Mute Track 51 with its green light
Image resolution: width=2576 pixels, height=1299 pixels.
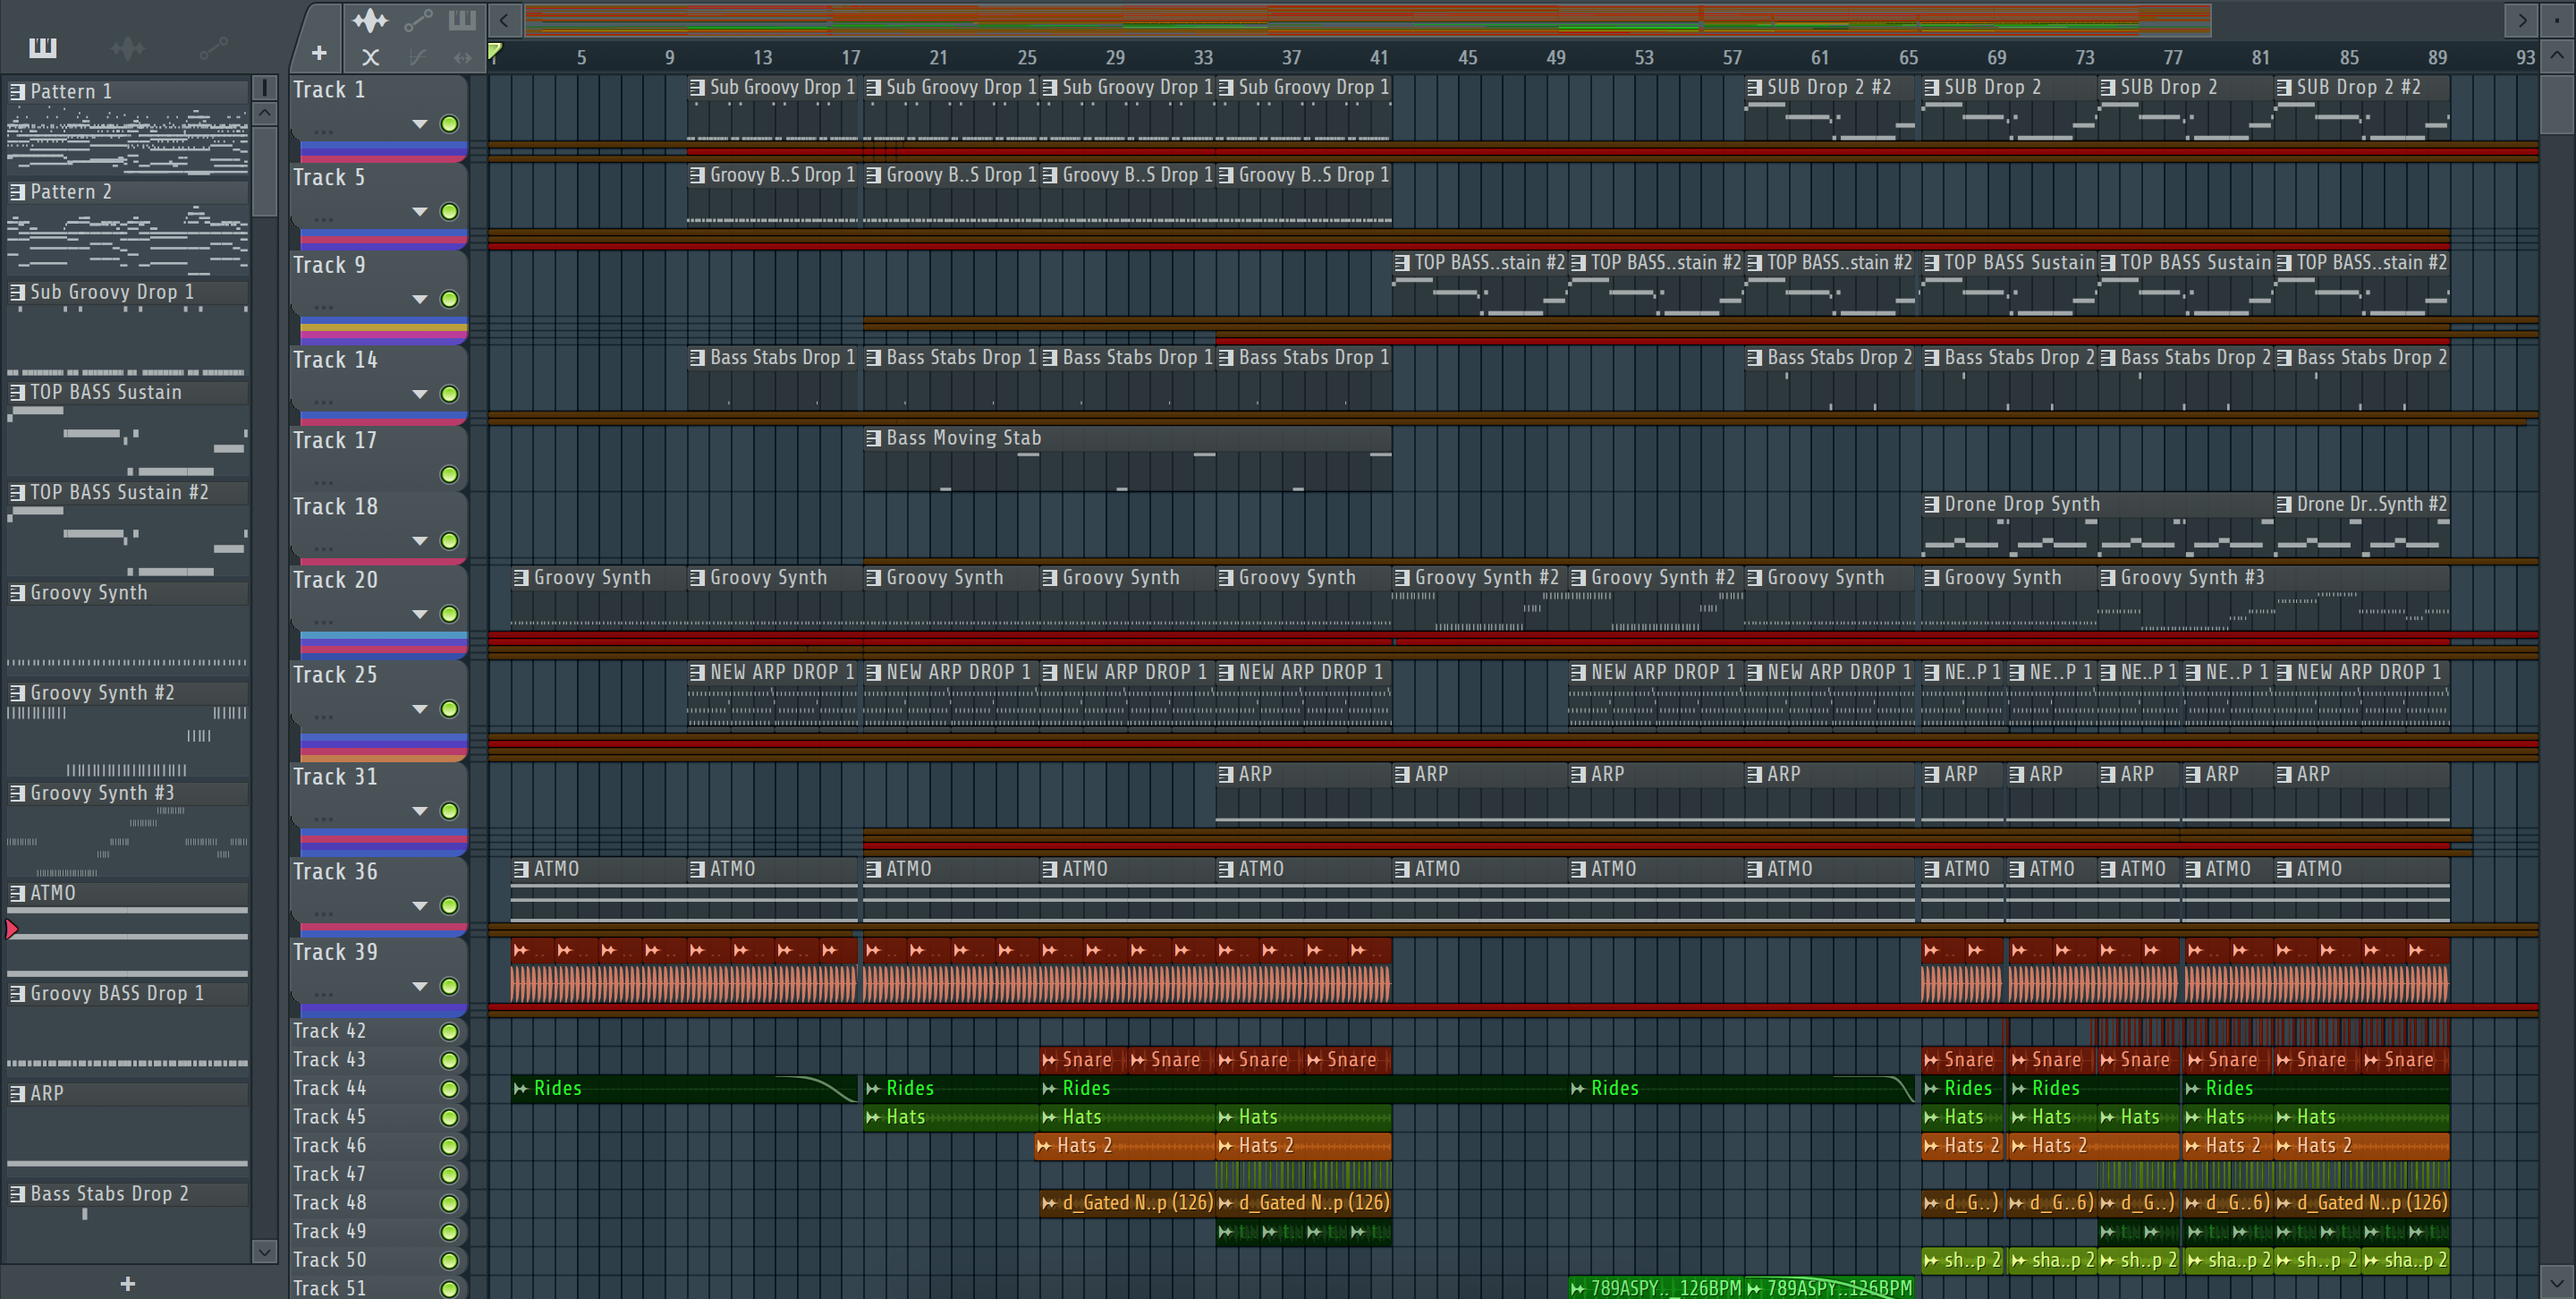pyautogui.click(x=449, y=1289)
